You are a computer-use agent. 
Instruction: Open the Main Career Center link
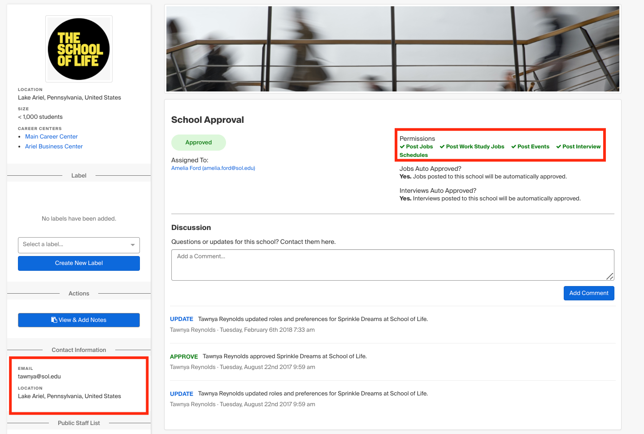[x=51, y=137]
